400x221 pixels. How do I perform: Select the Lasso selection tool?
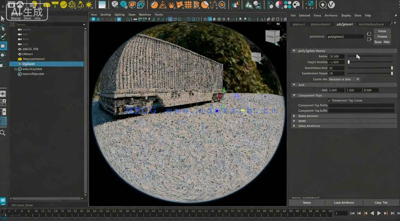pos(3,28)
